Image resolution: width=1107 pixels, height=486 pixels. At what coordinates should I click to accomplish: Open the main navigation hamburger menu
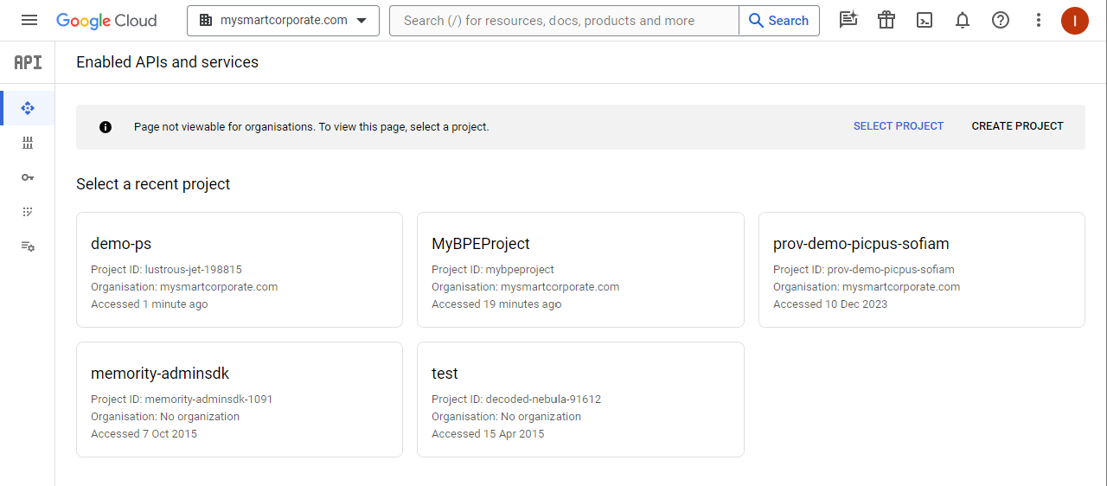29,20
